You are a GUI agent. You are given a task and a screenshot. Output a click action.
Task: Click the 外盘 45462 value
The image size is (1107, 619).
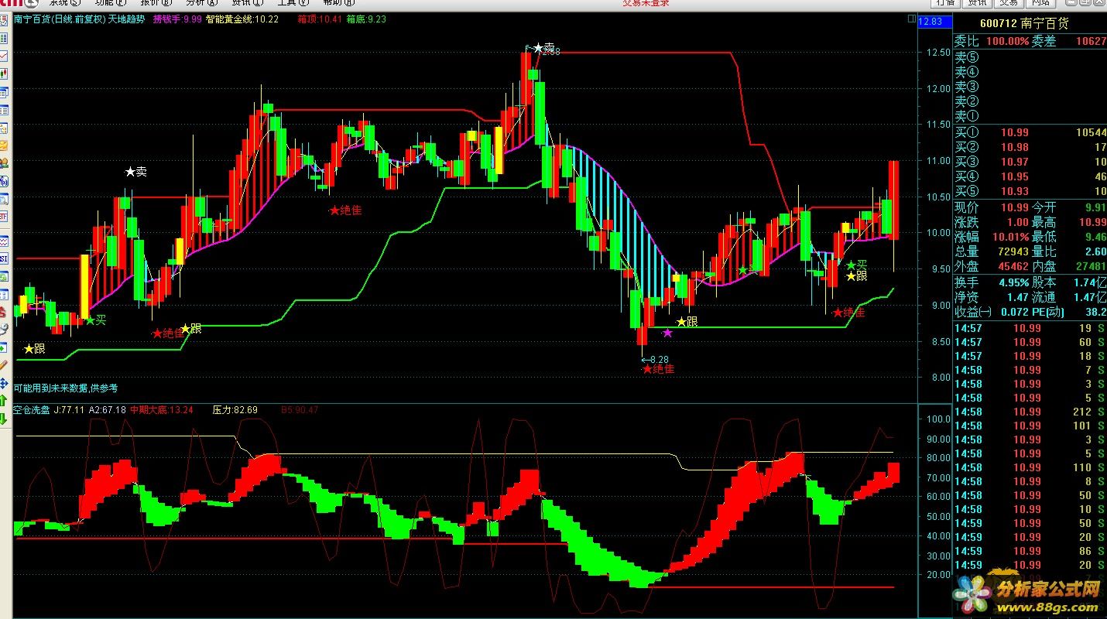click(1013, 266)
